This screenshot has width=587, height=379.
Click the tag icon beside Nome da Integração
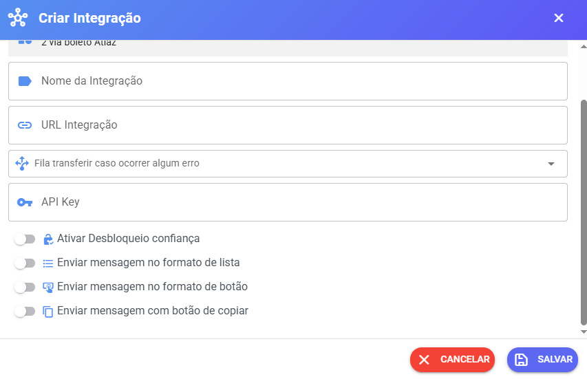click(25, 81)
